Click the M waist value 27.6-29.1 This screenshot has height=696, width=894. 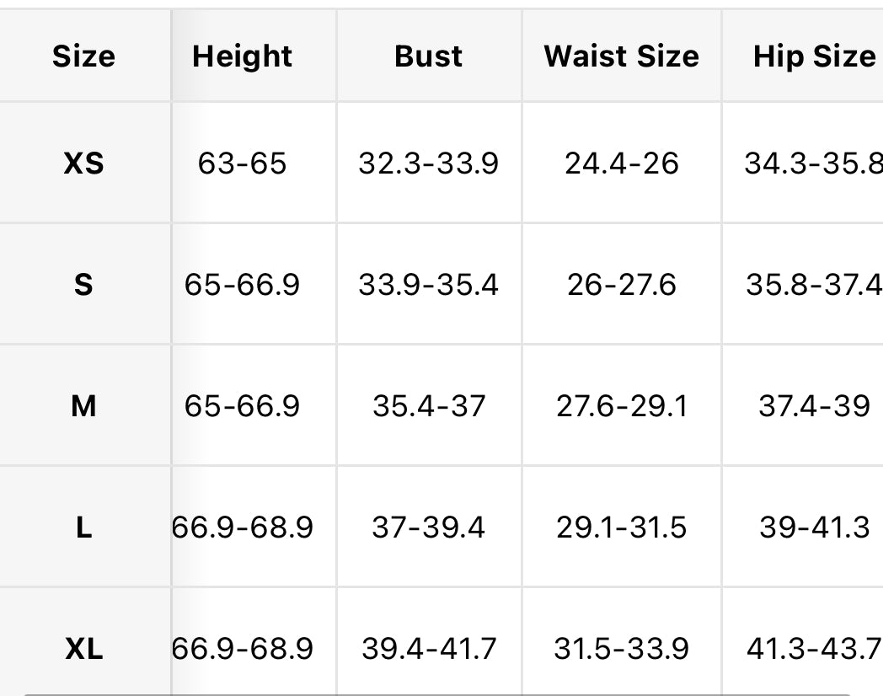tap(622, 406)
